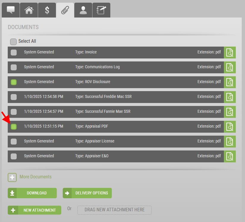Screen dimensions: 245x222
Task: Check the Successful Freddie Mac SSR checkbox
Action: (14, 97)
